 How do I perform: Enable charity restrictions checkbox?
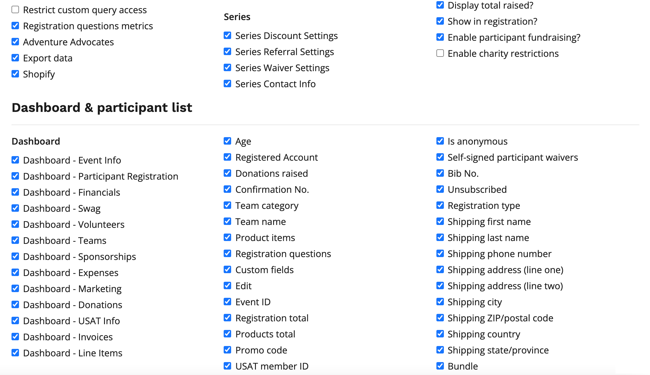pyautogui.click(x=440, y=53)
